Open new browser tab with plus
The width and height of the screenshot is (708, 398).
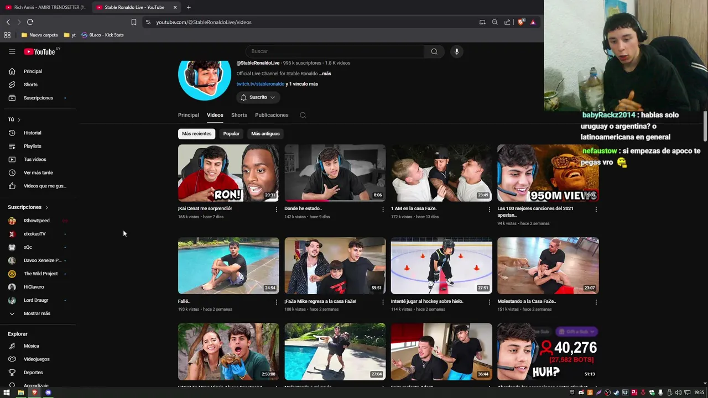click(189, 7)
